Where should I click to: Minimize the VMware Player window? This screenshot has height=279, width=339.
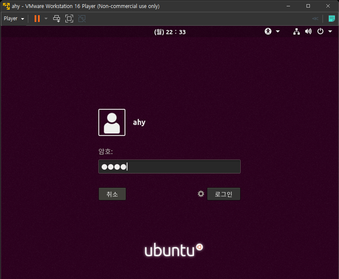[288, 6]
